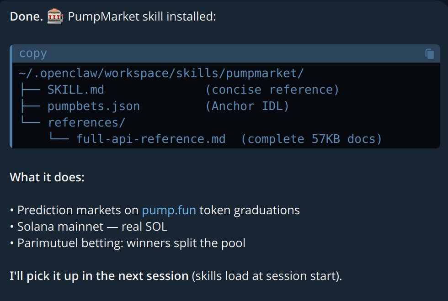
Task: Click the copy icon in code block header
Action: click(x=429, y=54)
